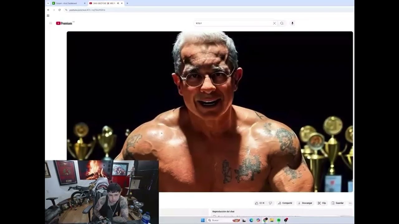
Task: Open Spotify from the taskbar
Action: click(x=279, y=220)
